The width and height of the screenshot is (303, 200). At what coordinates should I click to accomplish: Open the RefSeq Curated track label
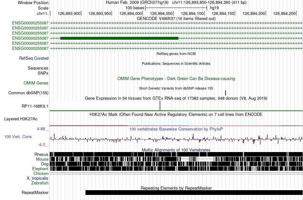point(34,58)
